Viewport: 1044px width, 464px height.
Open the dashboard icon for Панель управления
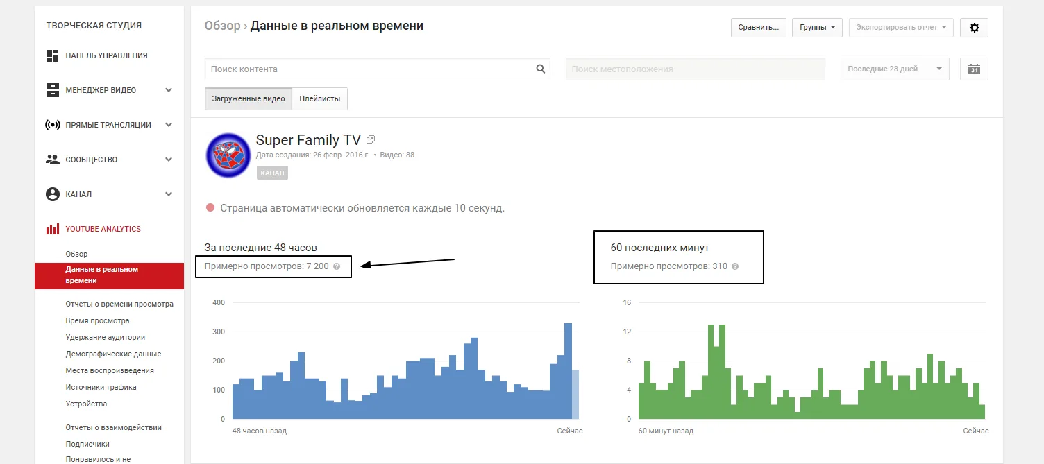(x=53, y=55)
